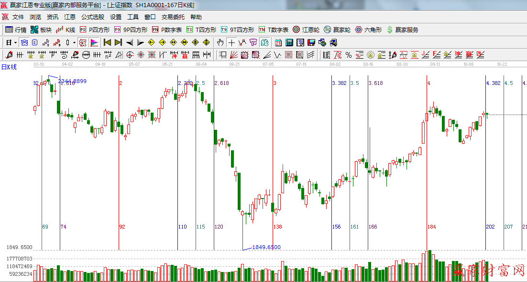Open the calendar icon showing 21

coord(278,42)
